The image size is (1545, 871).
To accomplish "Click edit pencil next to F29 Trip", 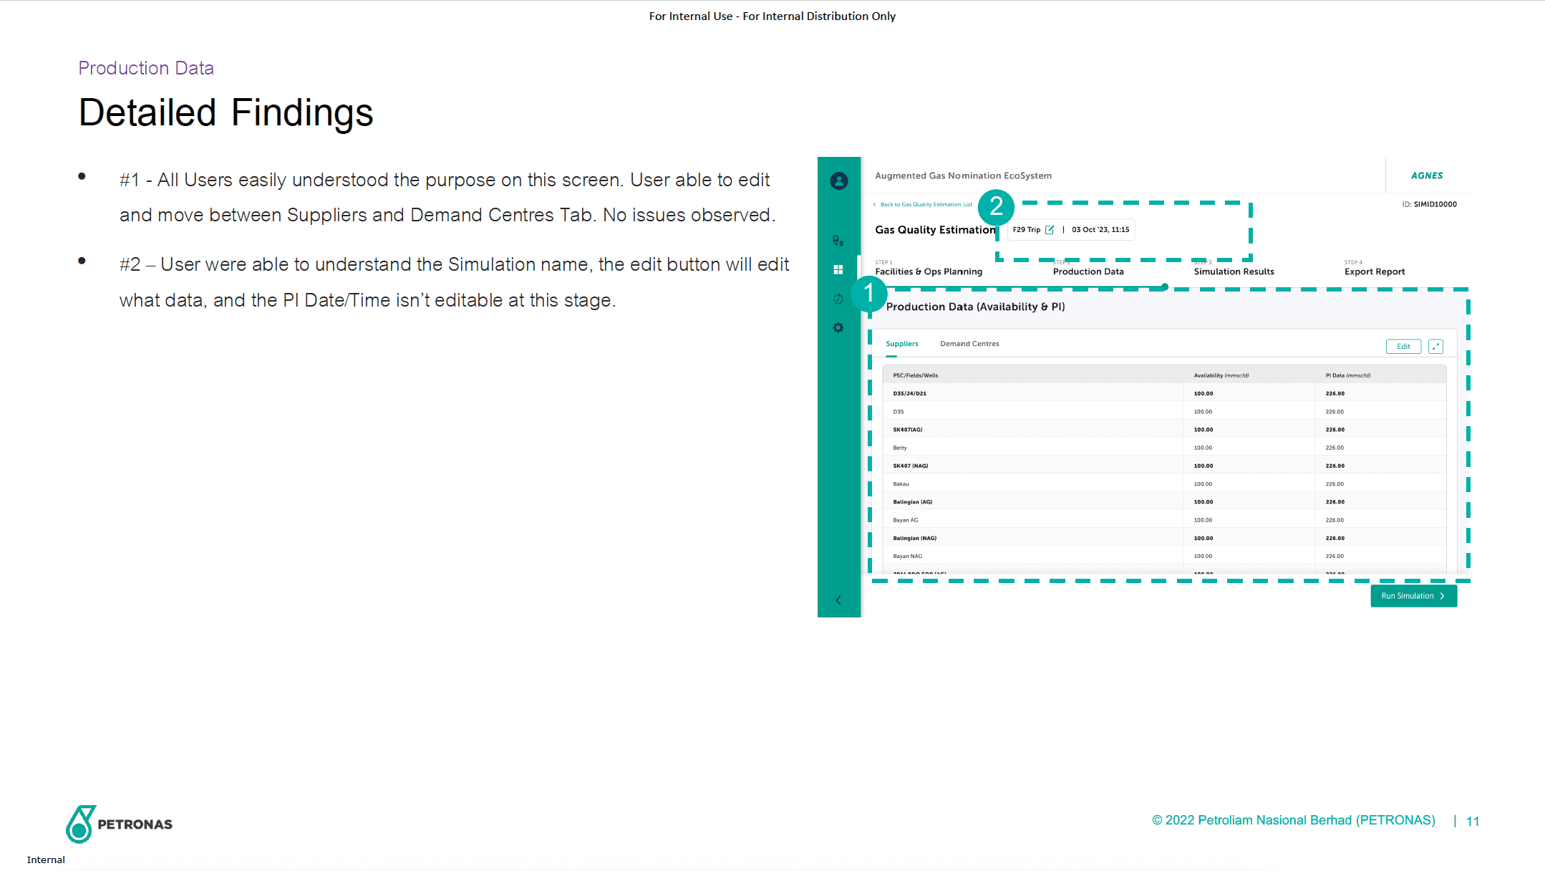I will (1050, 230).
